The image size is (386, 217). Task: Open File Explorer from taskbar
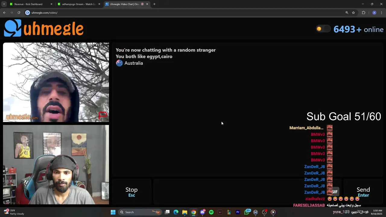pos(185,212)
